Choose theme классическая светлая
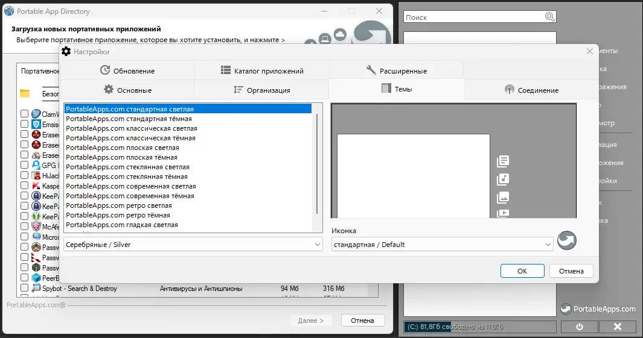643x338 pixels. pyautogui.click(x=188, y=128)
